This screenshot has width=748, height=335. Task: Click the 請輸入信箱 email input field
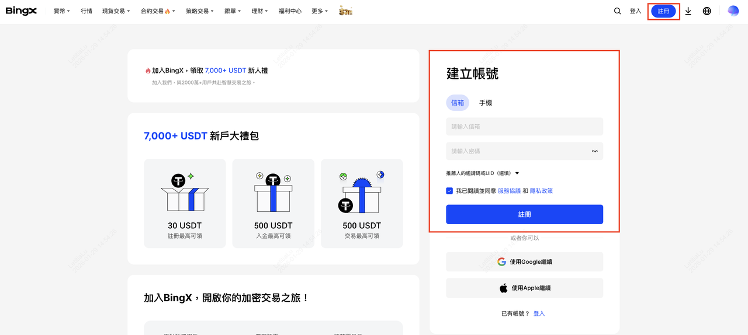(524, 127)
